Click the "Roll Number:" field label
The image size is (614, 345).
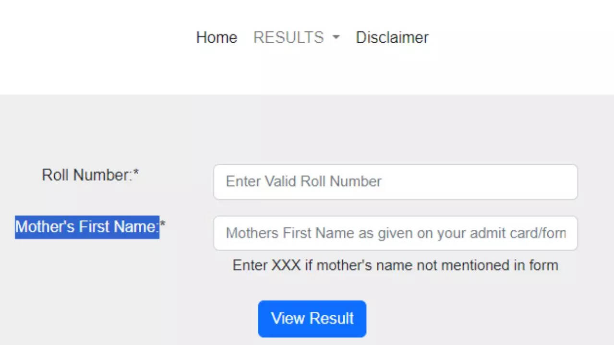(x=86, y=175)
